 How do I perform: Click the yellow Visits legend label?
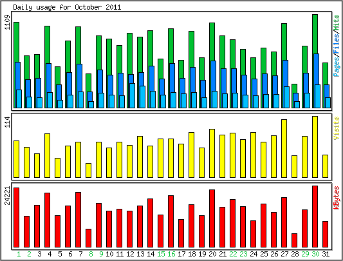[337, 128]
